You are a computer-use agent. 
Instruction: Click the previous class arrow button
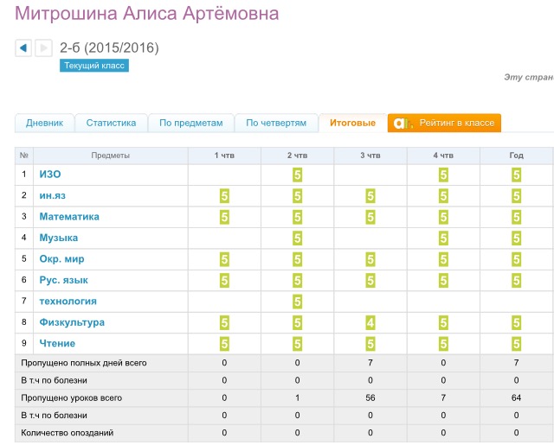pyautogui.click(x=23, y=48)
